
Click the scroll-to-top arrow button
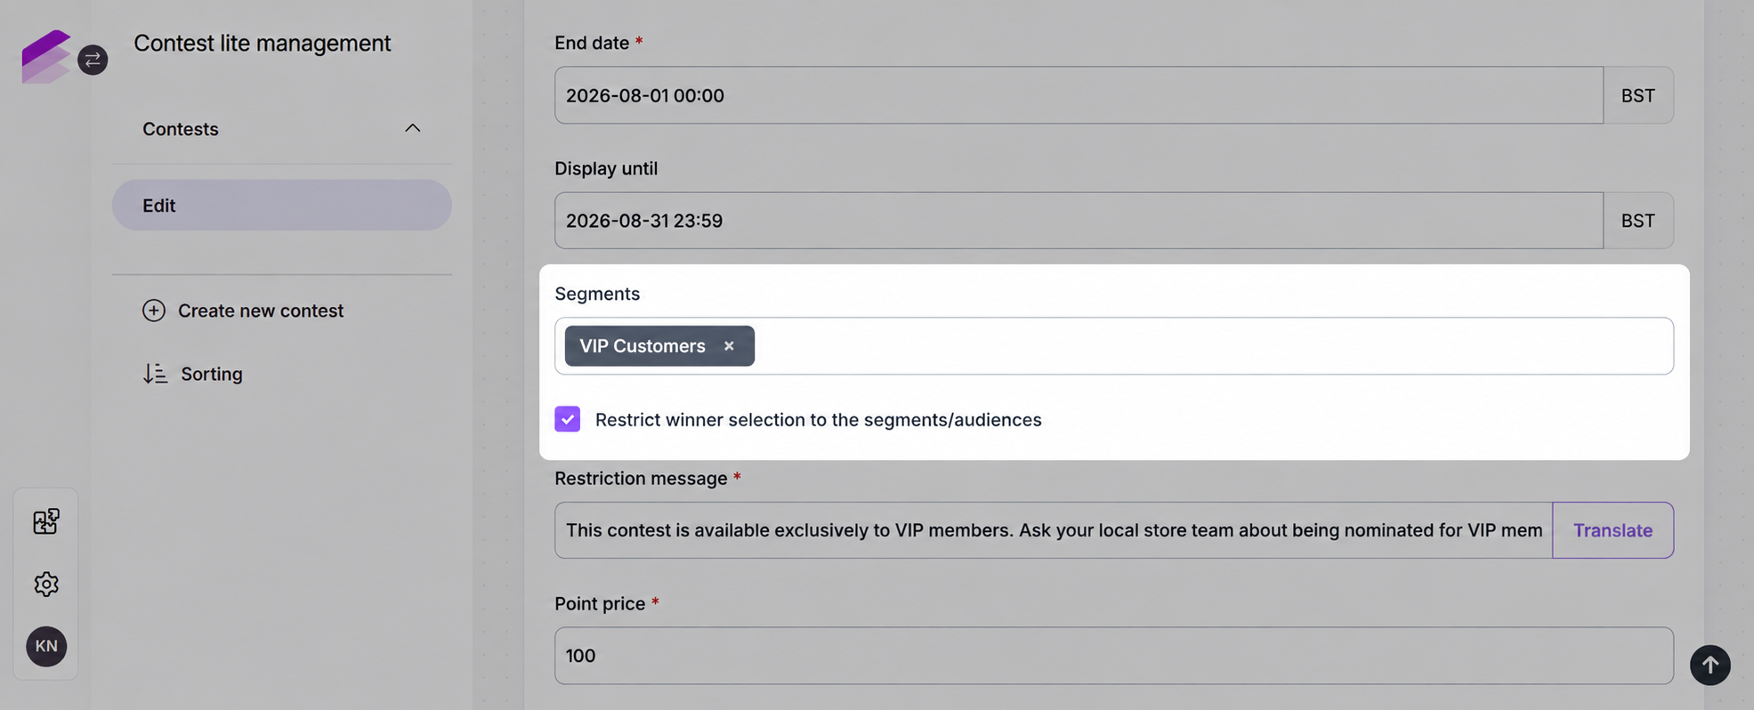[1710, 665]
